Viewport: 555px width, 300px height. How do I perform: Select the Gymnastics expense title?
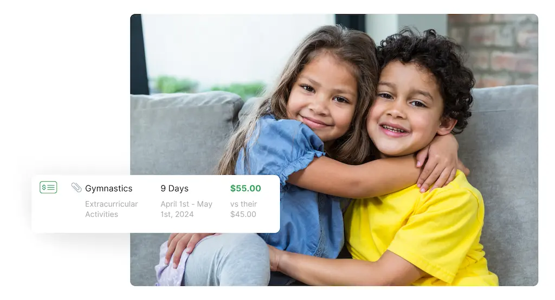pos(108,188)
